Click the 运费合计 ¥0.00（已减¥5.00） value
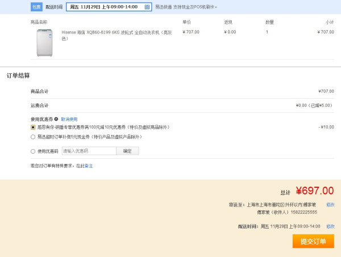341x257 pixels. pos(314,106)
